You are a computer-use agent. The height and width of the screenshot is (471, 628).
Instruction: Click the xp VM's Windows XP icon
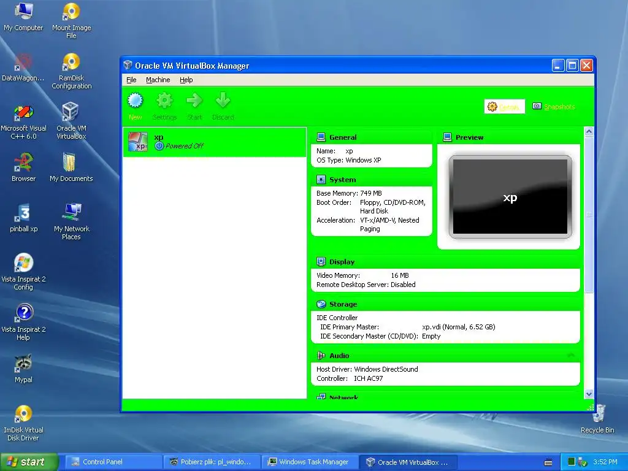pos(138,142)
